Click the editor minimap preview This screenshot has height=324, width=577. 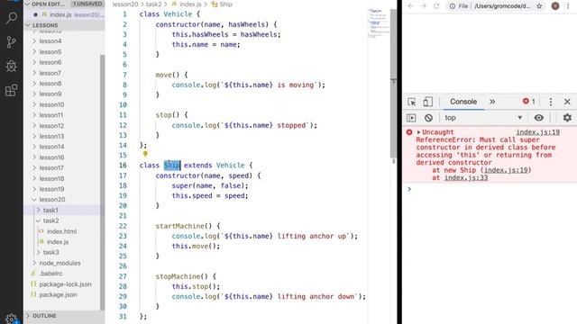tap(379, 24)
